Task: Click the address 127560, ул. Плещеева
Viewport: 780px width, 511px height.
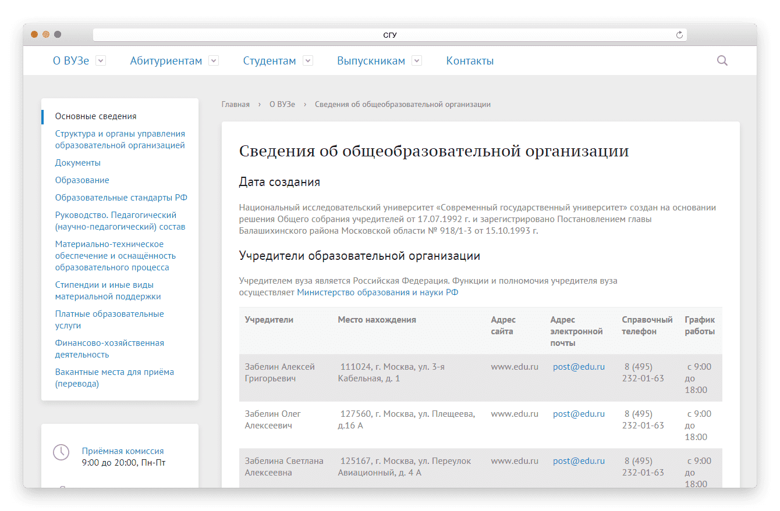Action: (x=407, y=420)
